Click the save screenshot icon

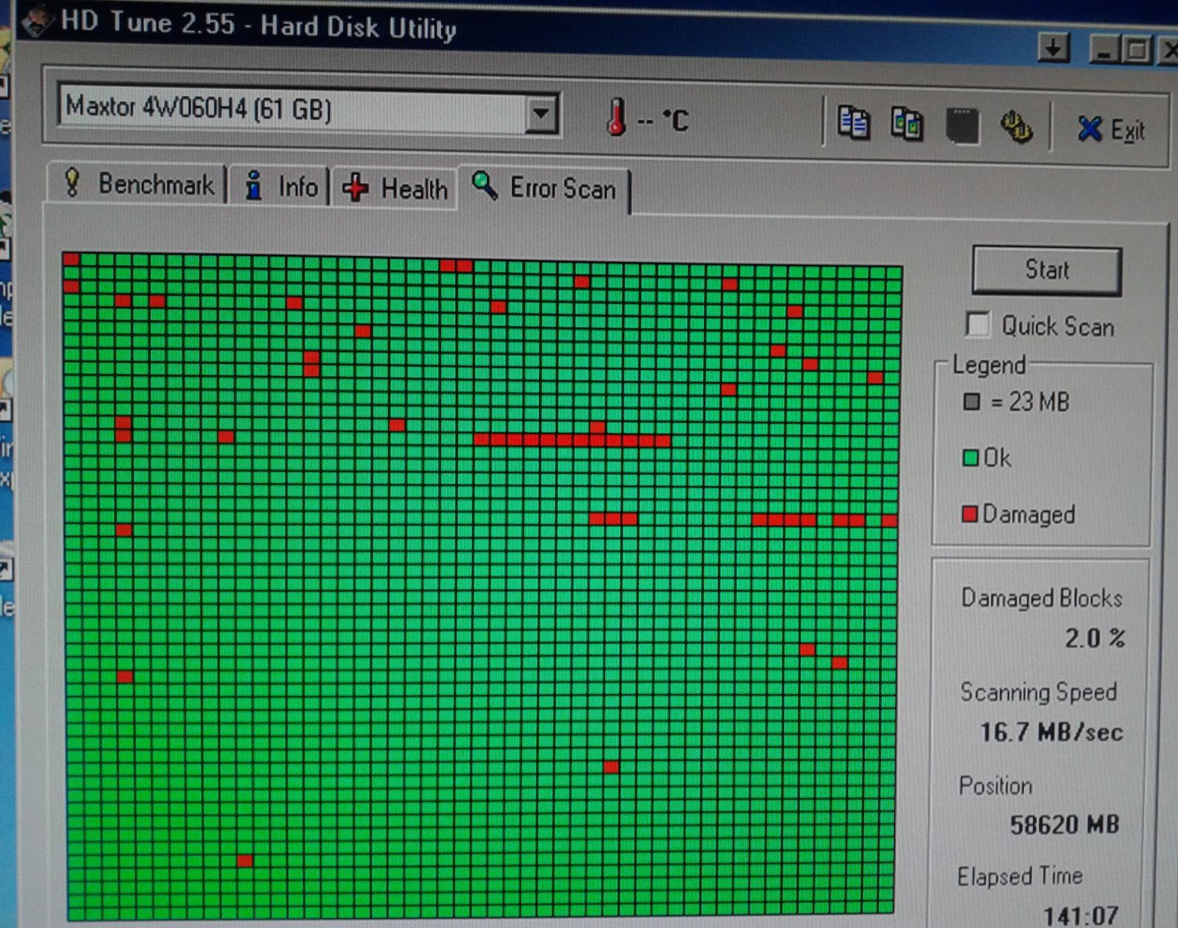pos(962,126)
